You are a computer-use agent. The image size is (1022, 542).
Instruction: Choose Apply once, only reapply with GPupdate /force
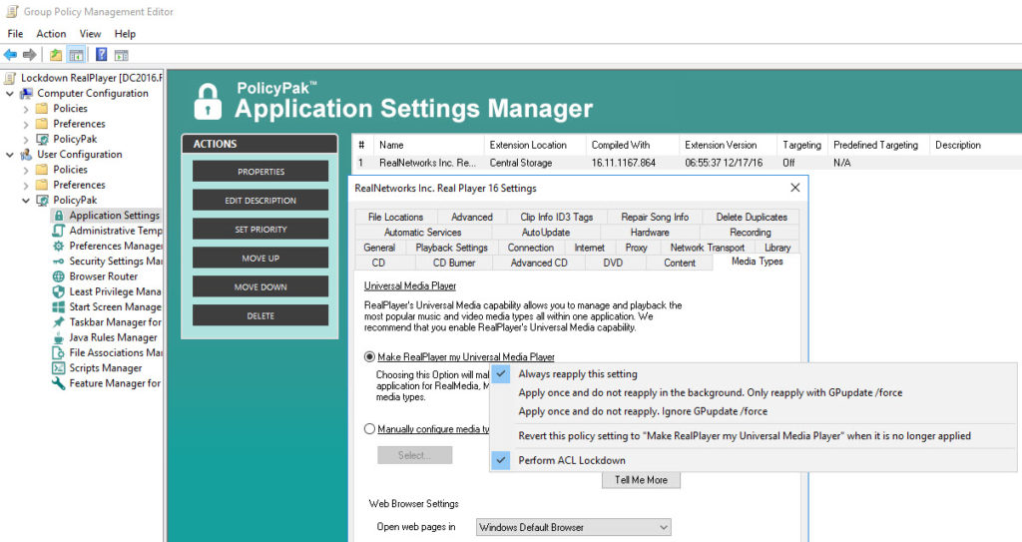click(x=711, y=392)
